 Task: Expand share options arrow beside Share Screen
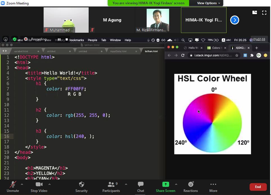(176, 185)
